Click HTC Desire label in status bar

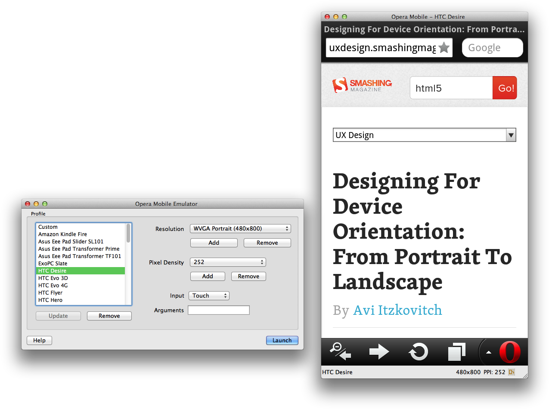(x=337, y=372)
